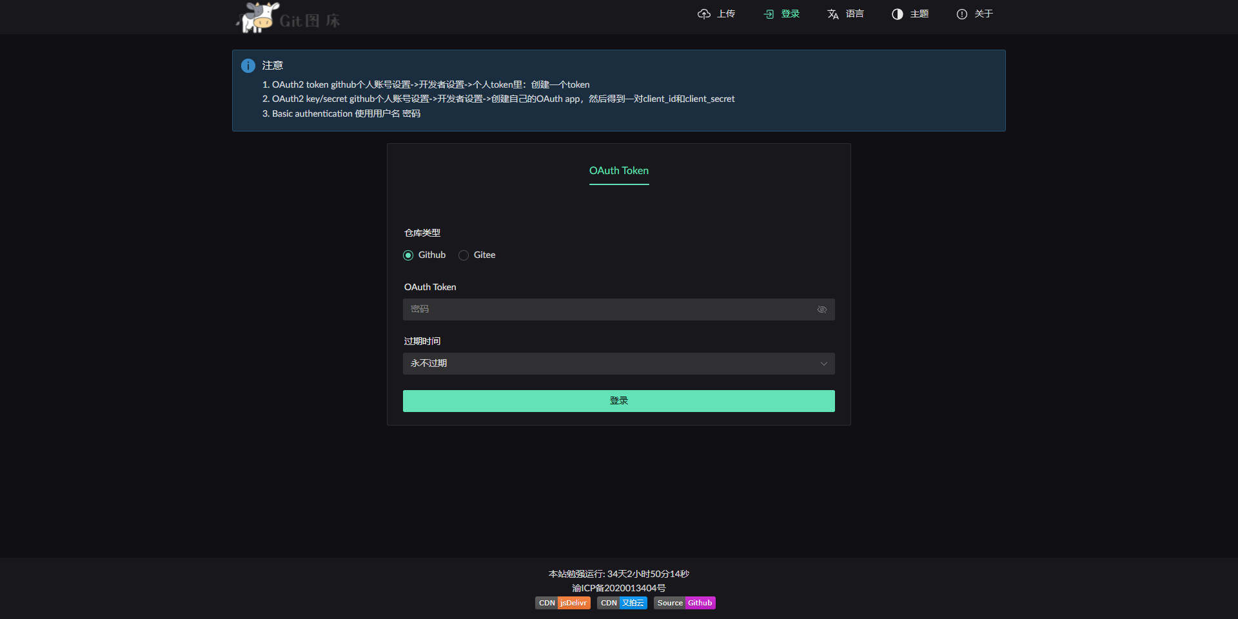Viewport: 1238px width, 619px height.
Task: Click the 本站勉强运行 uptime text
Action: click(619, 574)
